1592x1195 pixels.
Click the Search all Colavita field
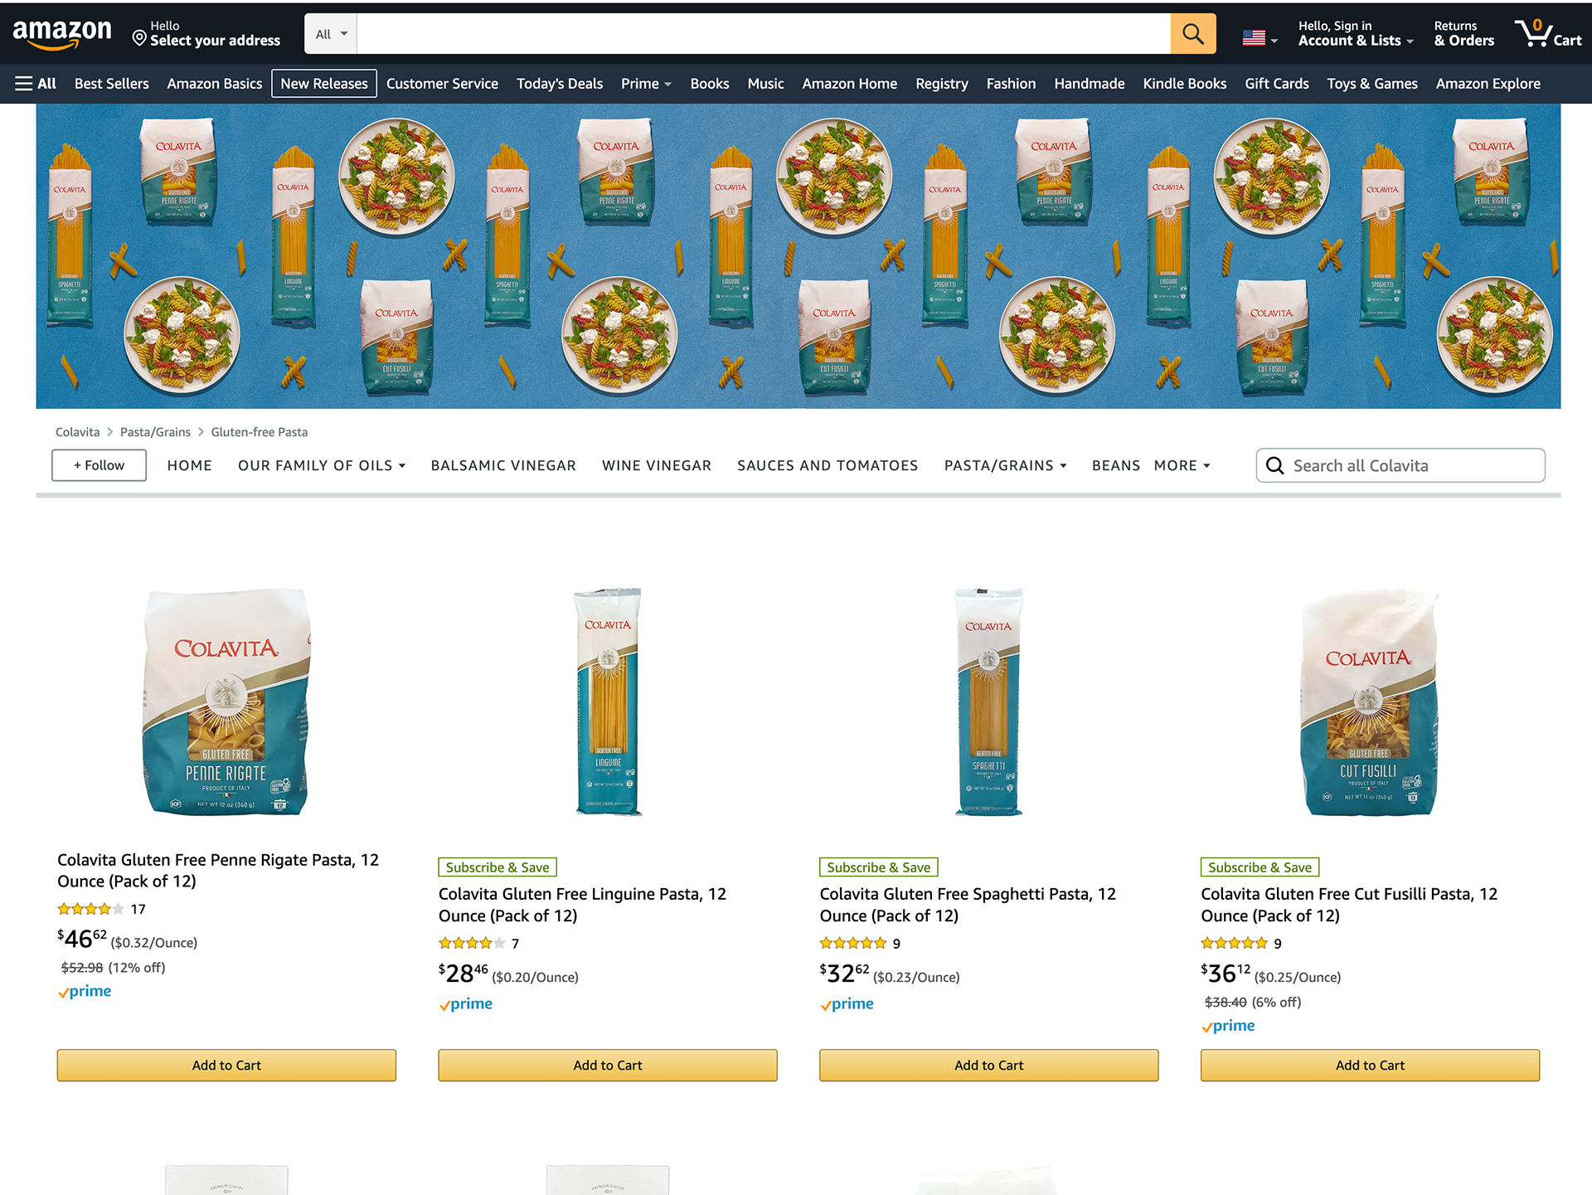(x=1410, y=466)
